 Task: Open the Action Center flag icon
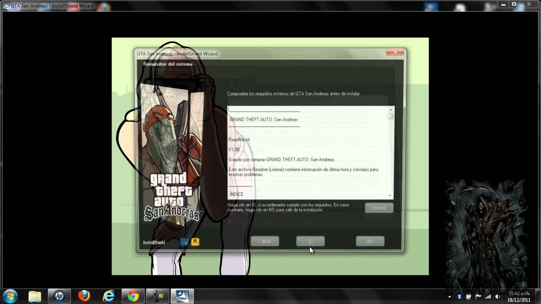tap(478, 296)
